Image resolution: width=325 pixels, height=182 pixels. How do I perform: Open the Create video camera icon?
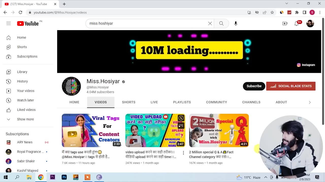click(285, 24)
